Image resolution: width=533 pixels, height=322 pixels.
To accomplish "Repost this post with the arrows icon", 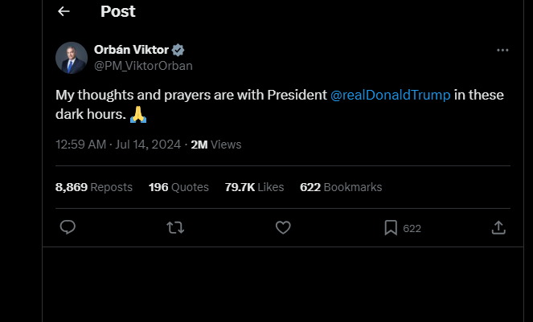I will [x=174, y=228].
